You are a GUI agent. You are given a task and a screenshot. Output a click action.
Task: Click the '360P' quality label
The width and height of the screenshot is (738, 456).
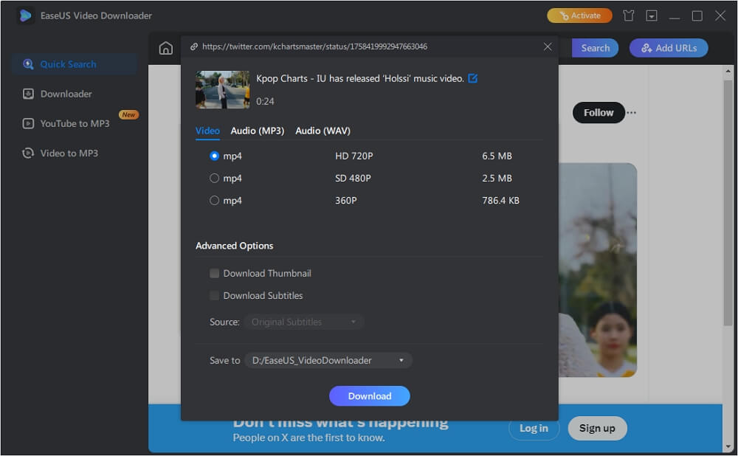point(346,201)
